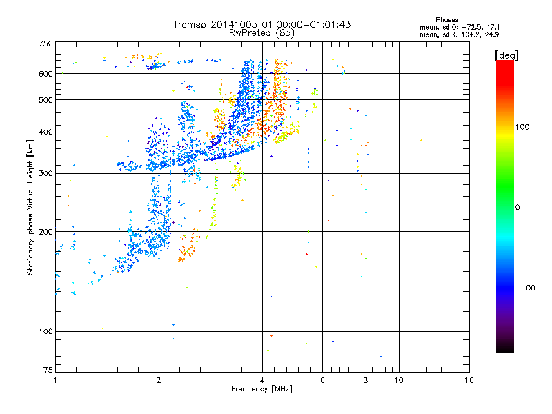552x414 pixels.
Task: Click the colorbar label '100'
Action: pos(522,127)
